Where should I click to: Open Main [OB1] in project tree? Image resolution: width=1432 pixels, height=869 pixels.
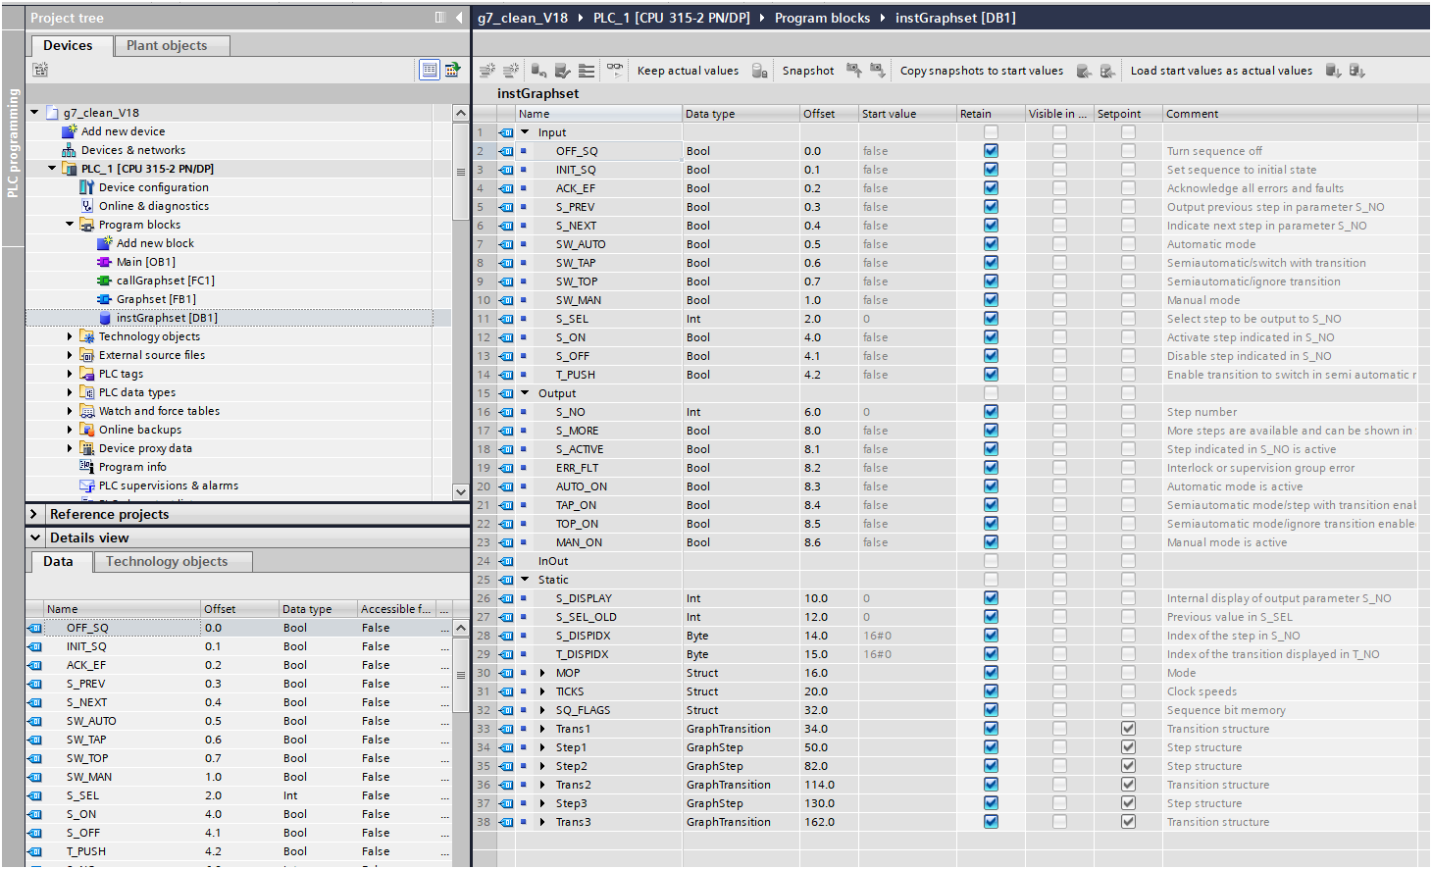pyautogui.click(x=145, y=262)
